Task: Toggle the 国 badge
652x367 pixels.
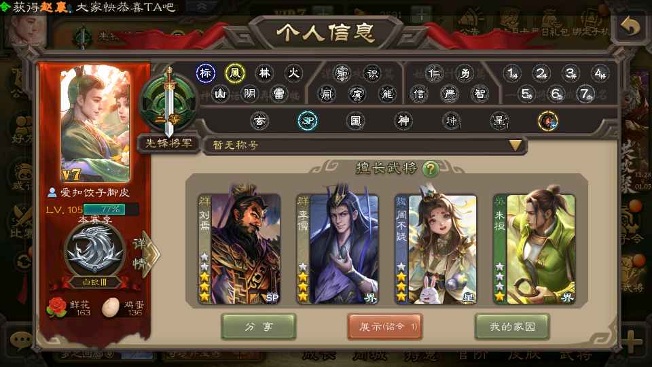Action: point(355,121)
